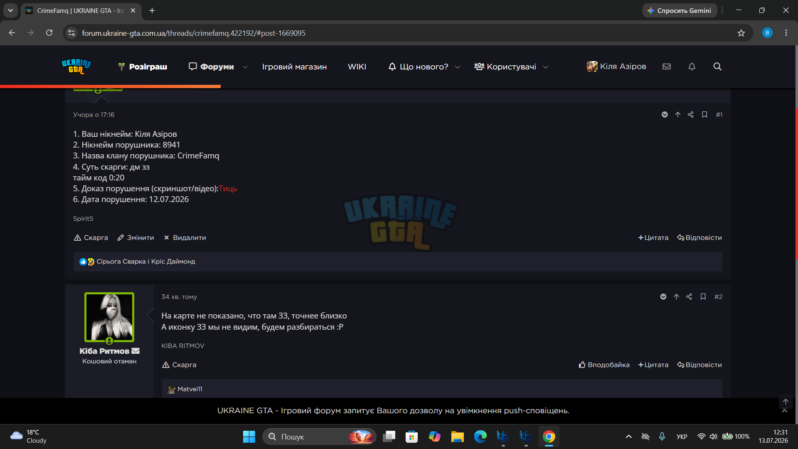Screen dimensions: 798x449
Task: Reply to post #1 with Відповісти
Action: pos(699,238)
